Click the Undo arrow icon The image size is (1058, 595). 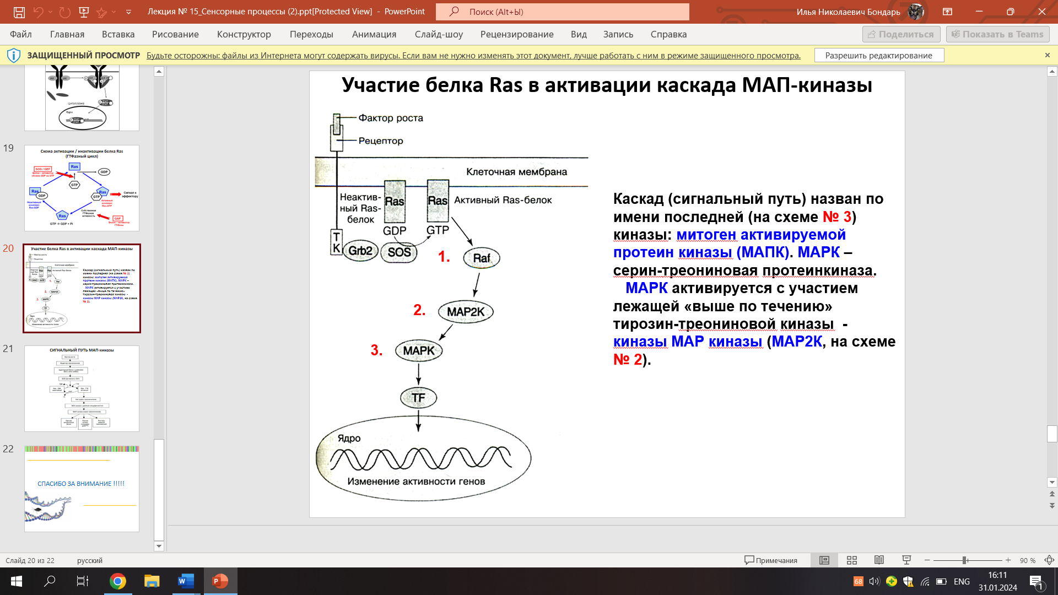38,12
